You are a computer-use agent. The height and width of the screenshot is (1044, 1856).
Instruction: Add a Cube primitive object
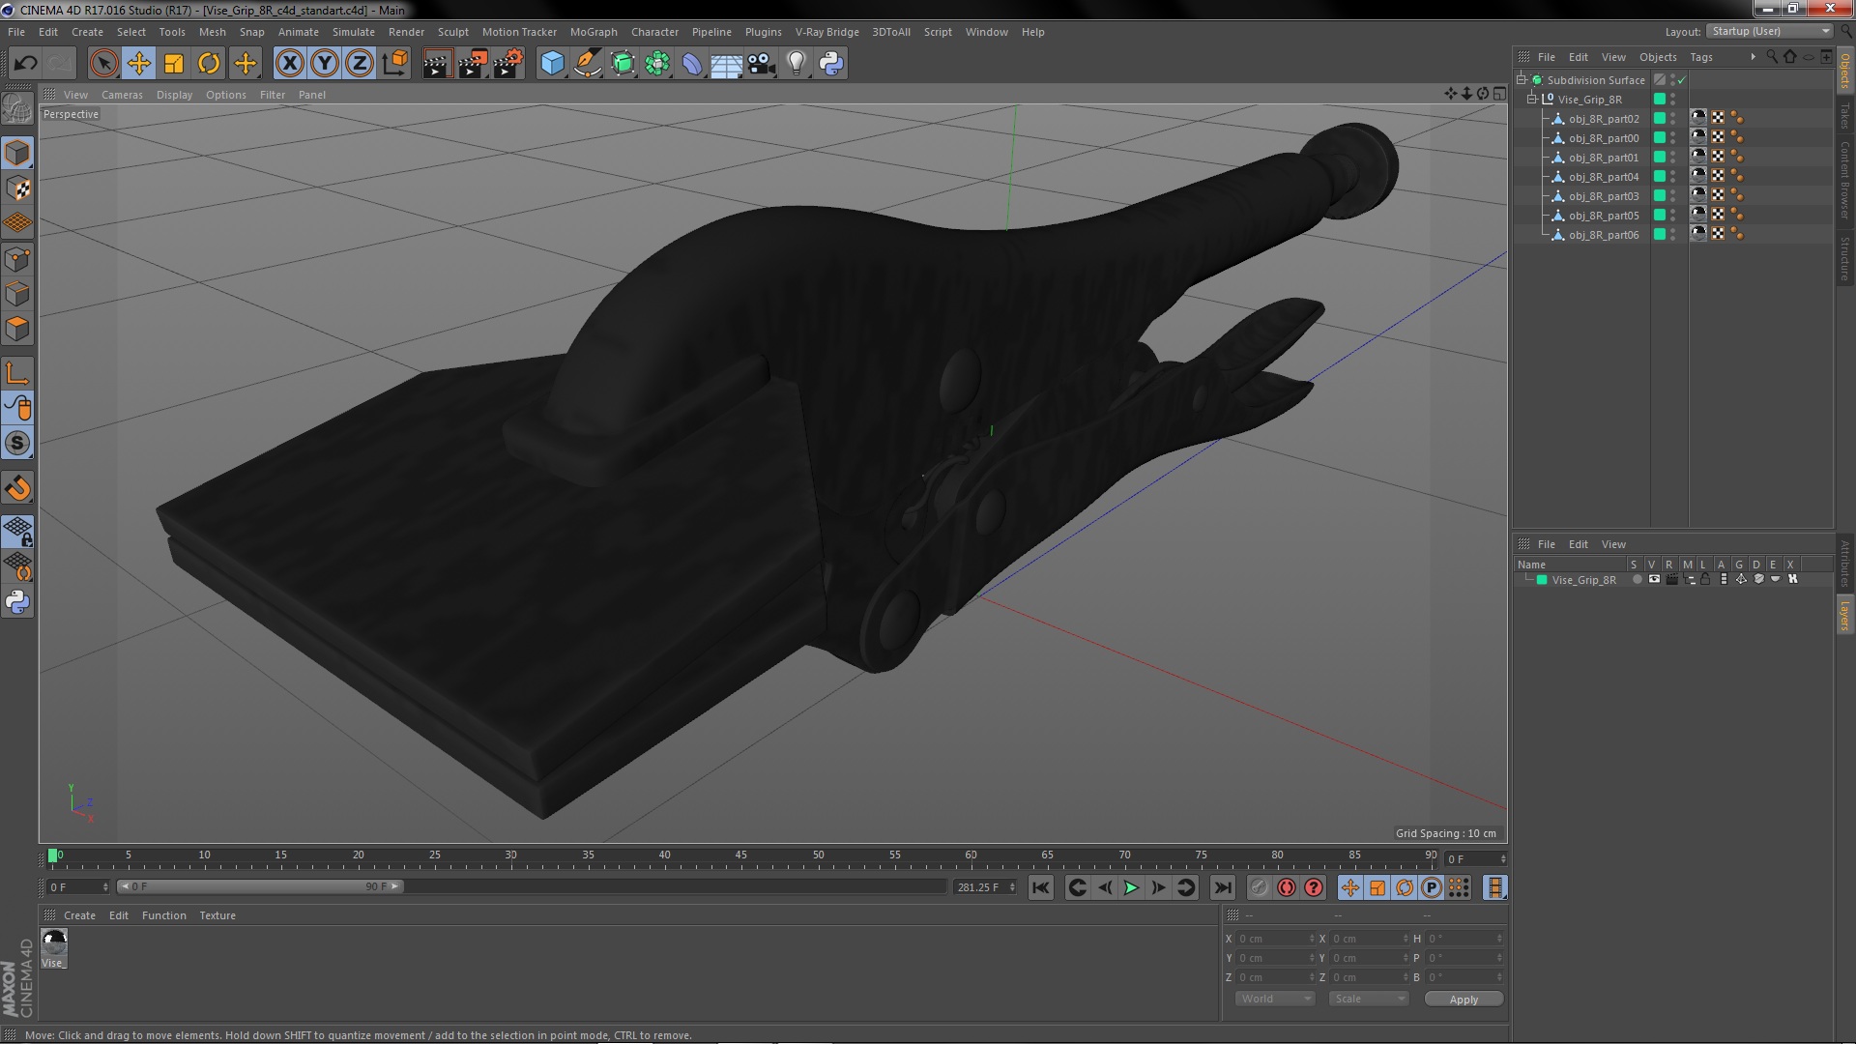click(x=552, y=64)
